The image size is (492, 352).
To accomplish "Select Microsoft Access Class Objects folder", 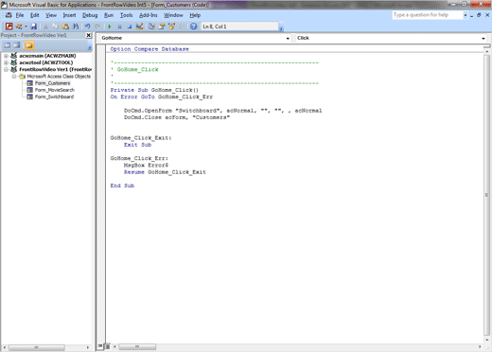I will pos(59,77).
